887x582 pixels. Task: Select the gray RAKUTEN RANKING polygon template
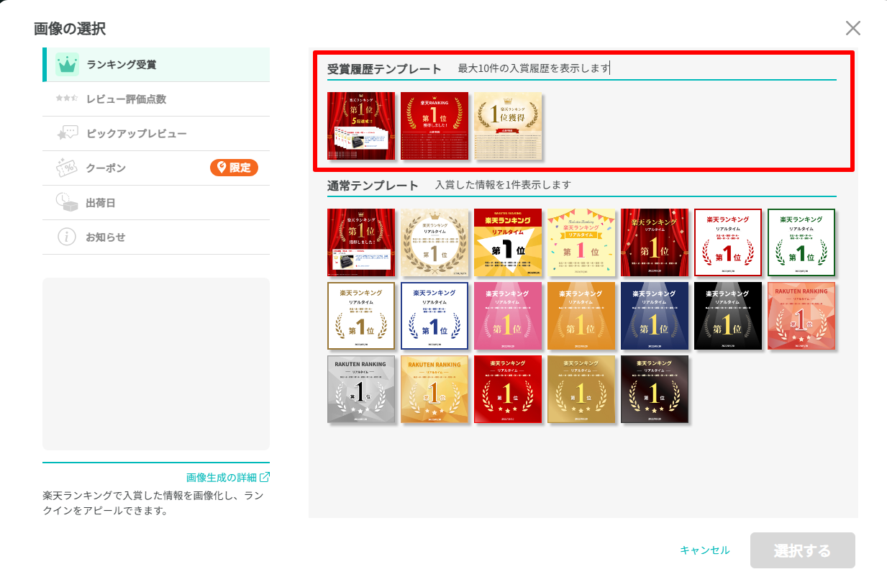tap(361, 389)
